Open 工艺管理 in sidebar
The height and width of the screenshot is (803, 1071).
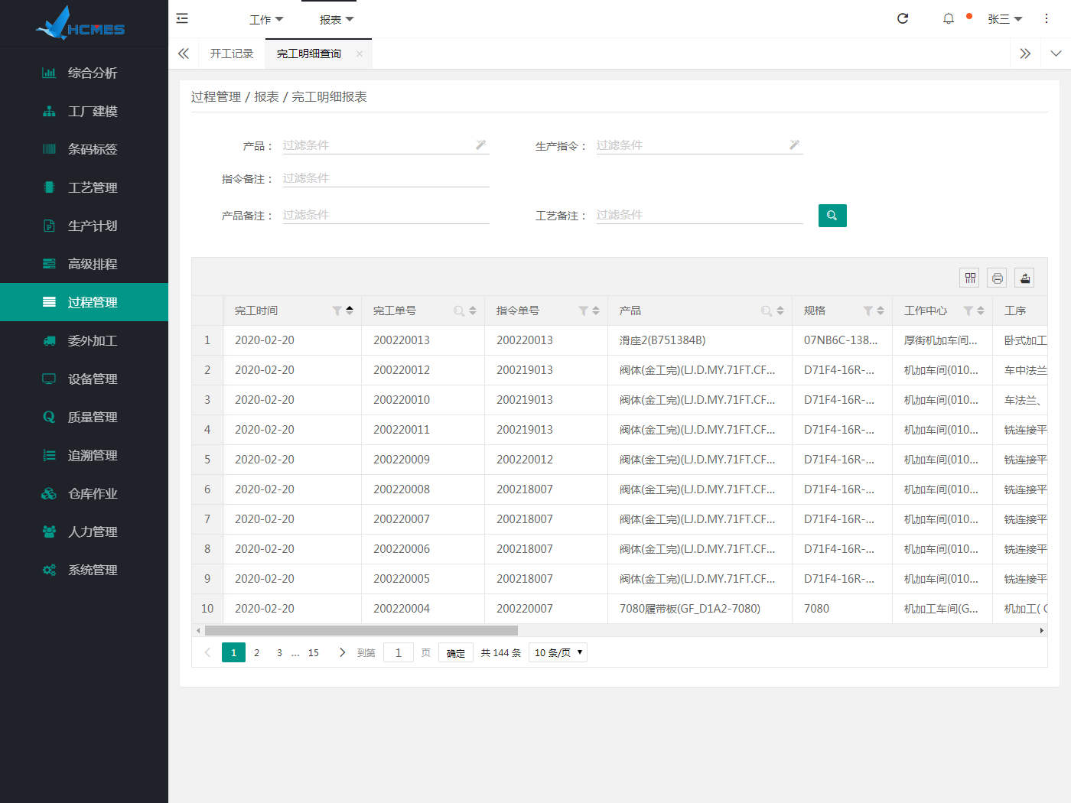[x=84, y=187]
